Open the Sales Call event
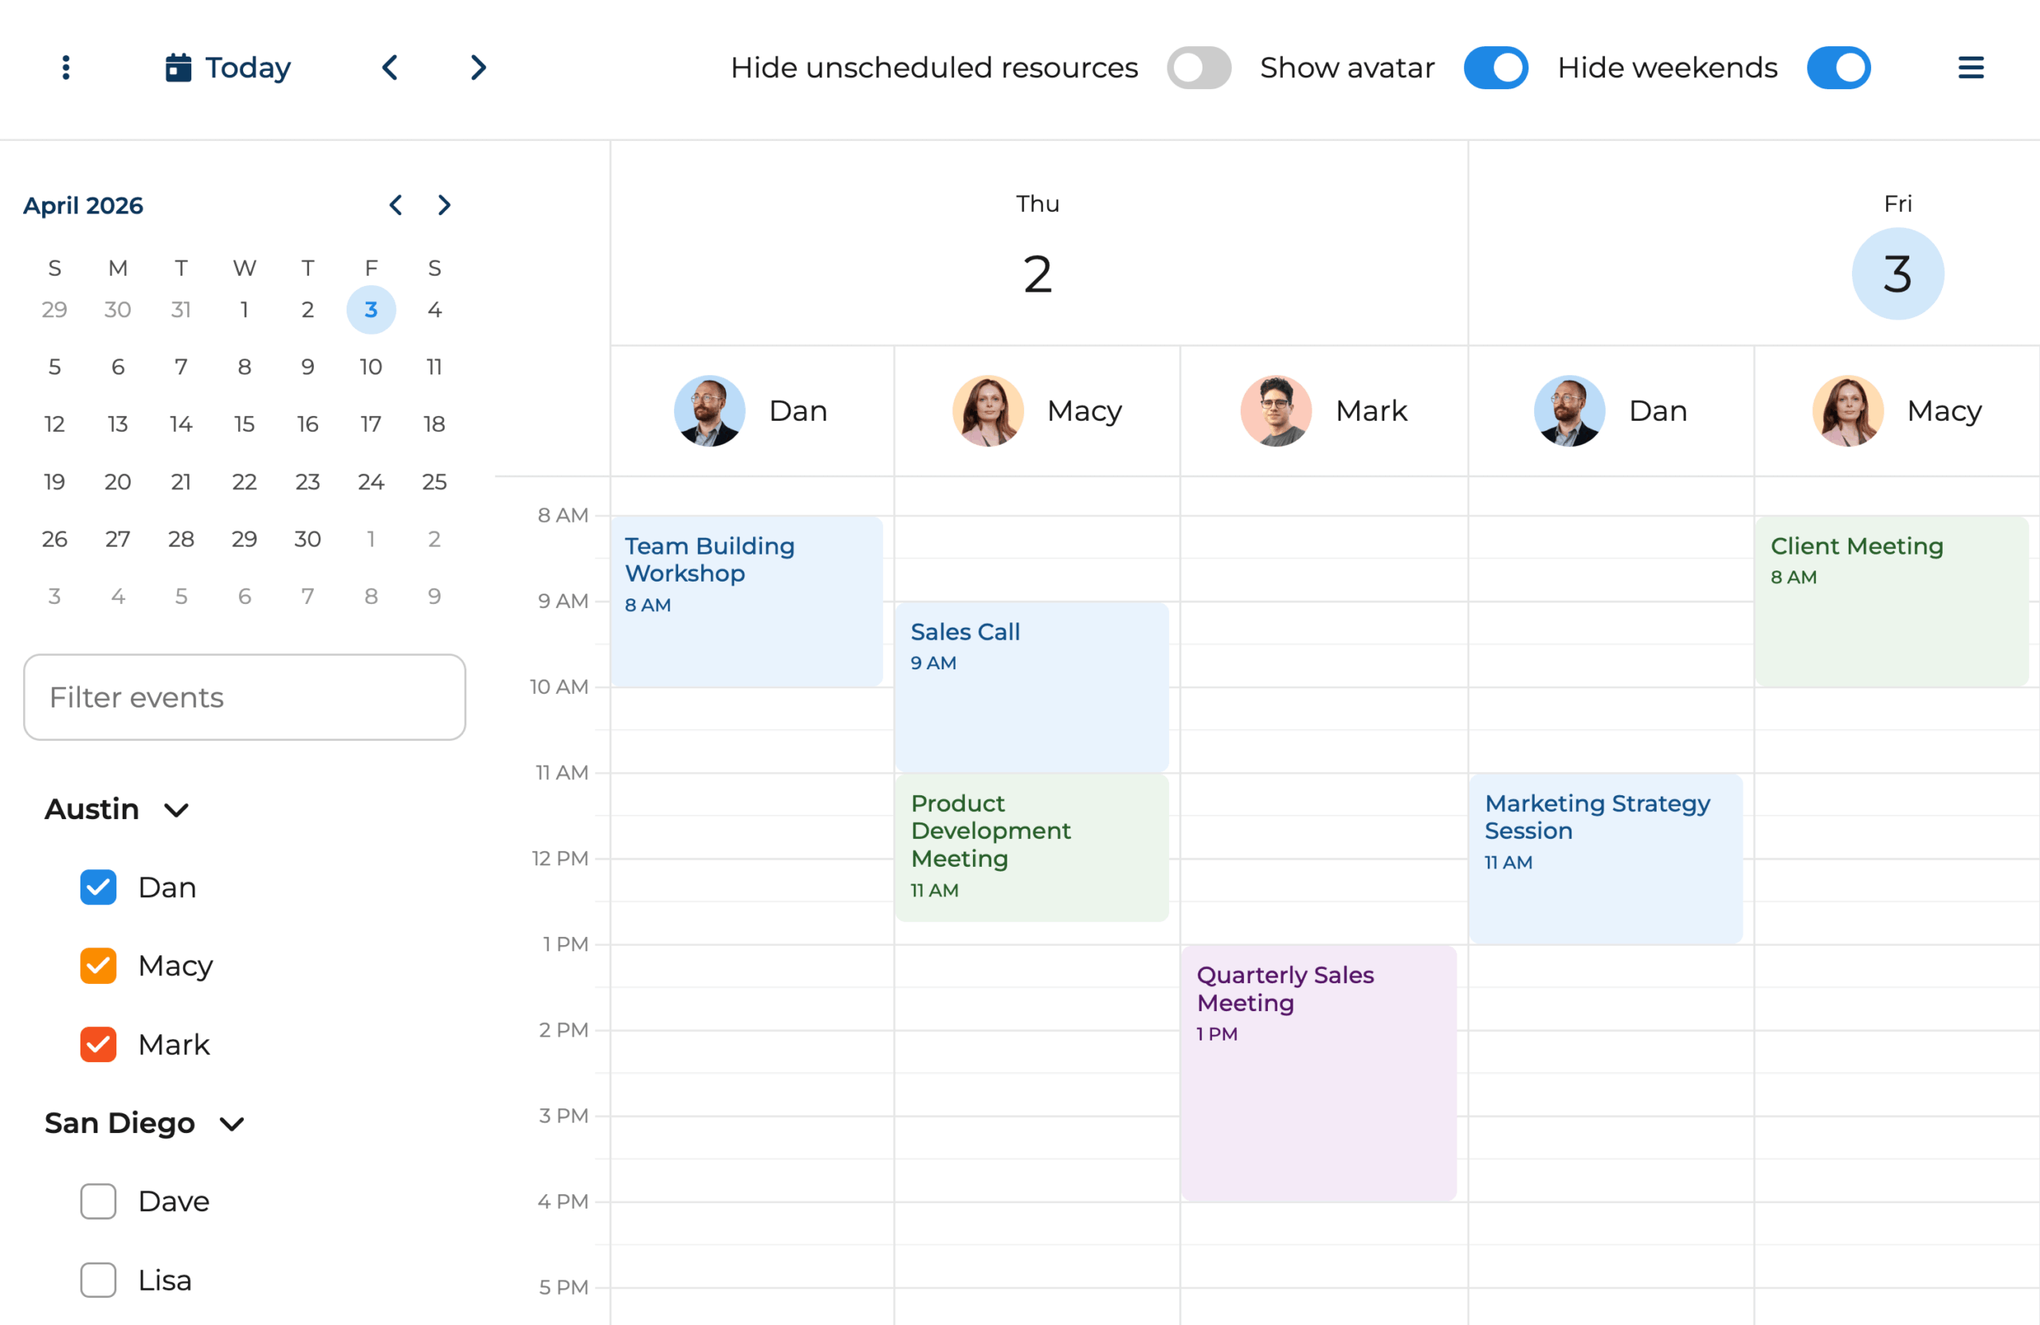 point(1031,686)
